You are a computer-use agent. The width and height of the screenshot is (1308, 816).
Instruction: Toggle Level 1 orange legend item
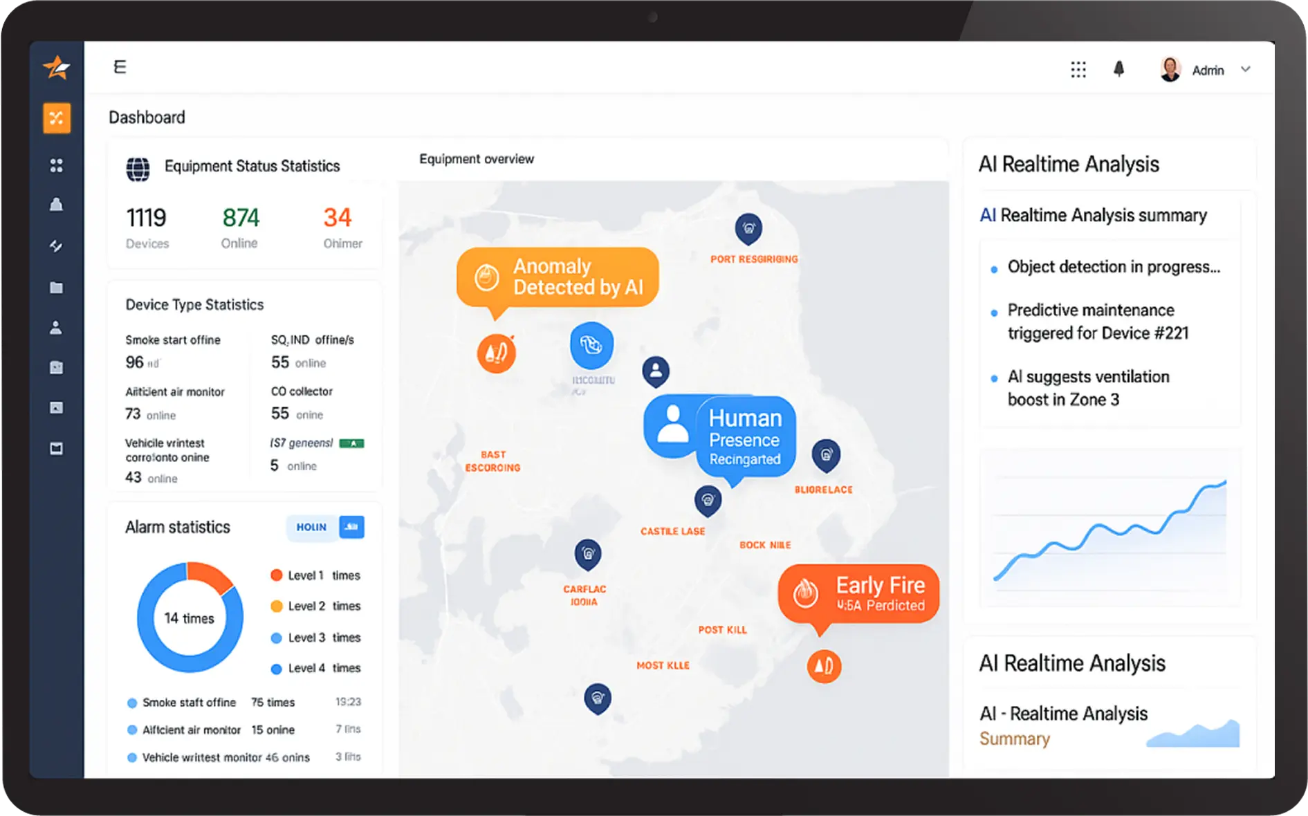coord(276,575)
